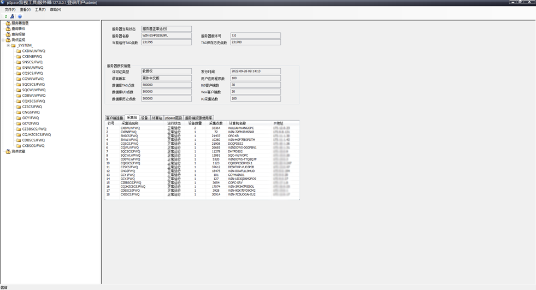Click the user login toolbar icon
The image size is (536, 290).
click(x=13, y=16)
